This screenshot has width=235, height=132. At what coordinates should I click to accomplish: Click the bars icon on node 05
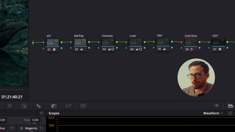click(x=164, y=49)
